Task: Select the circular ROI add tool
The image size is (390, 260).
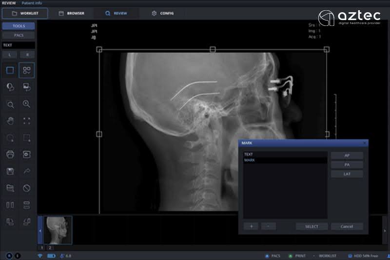Action: (10, 138)
